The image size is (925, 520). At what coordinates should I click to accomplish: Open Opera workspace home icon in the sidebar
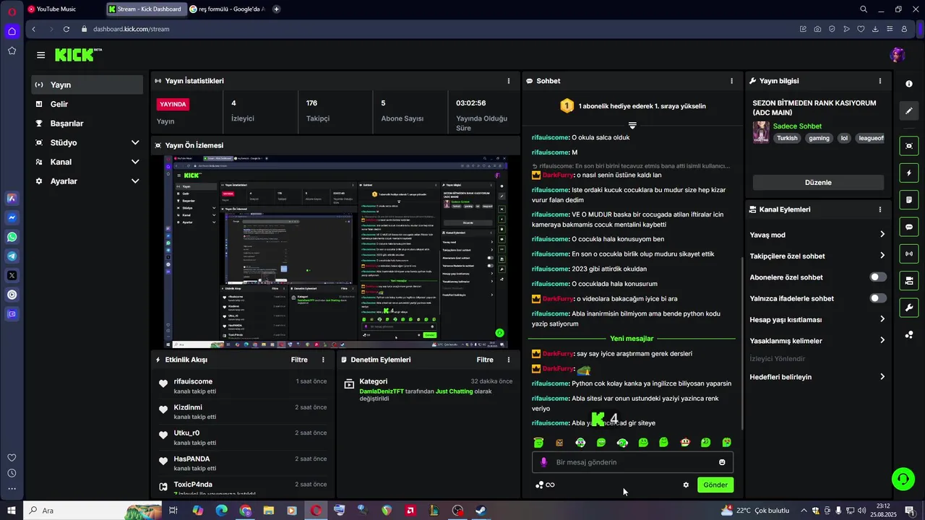tap(12, 31)
